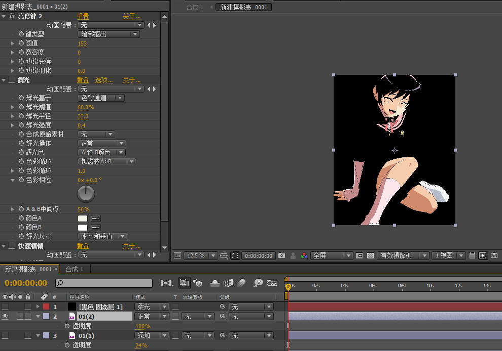The height and width of the screenshot is (351, 502).
Task: Click 重置 link for 亮度键 2 effect
Action: point(83,17)
